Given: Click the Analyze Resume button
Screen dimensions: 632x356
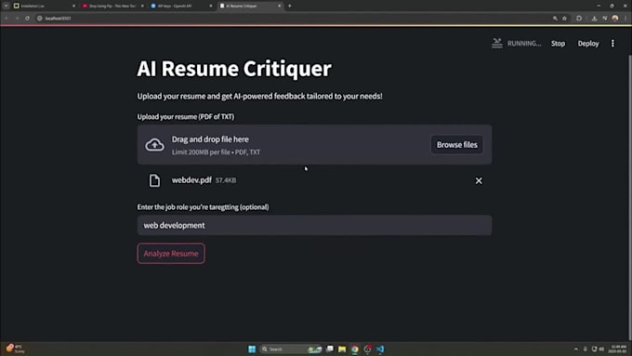Looking at the screenshot, I should point(171,253).
